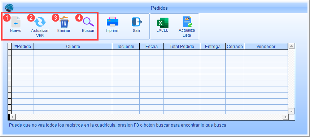Sort by the #Pedido column header
The width and height of the screenshot is (310, 137).
[x=22, y=47]
